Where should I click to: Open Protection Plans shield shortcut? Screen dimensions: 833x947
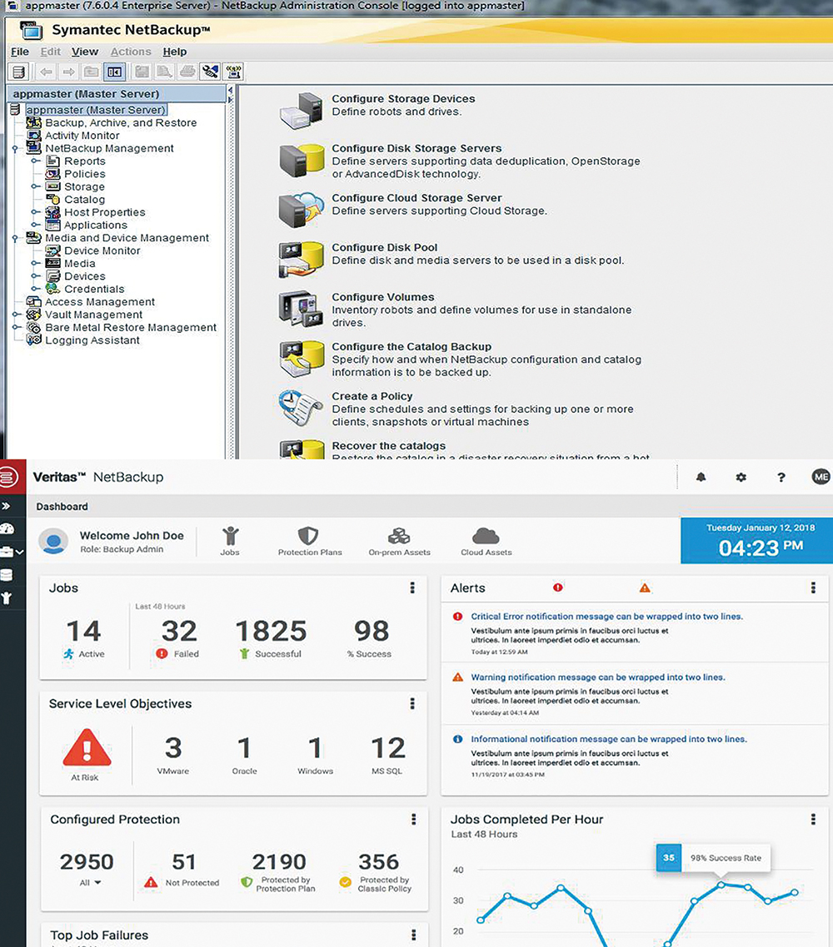click(310, 541)
